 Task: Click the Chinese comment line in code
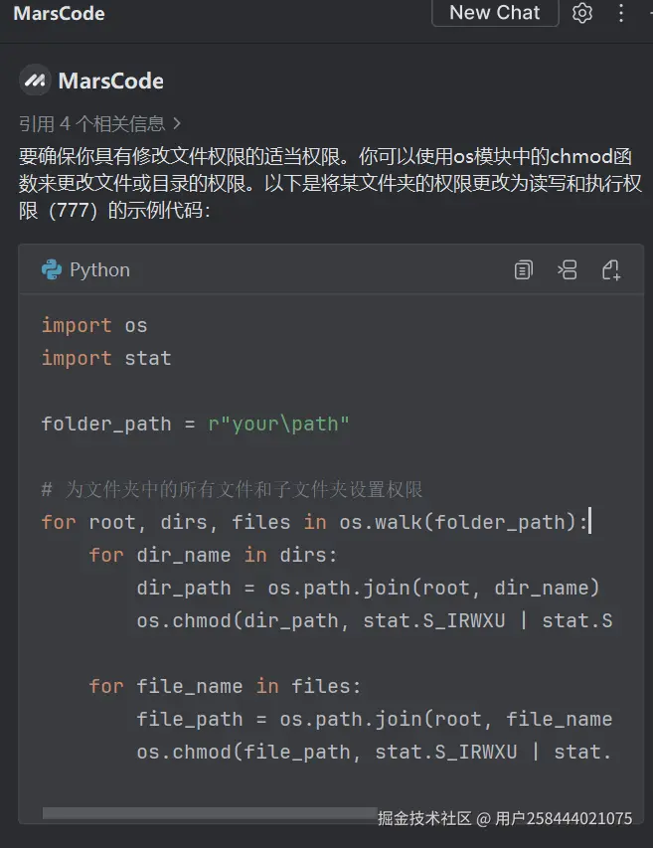tap(233, 489)
